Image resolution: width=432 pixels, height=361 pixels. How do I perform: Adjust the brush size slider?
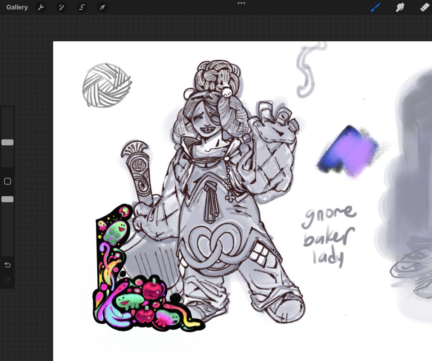(x=8, y=142)
